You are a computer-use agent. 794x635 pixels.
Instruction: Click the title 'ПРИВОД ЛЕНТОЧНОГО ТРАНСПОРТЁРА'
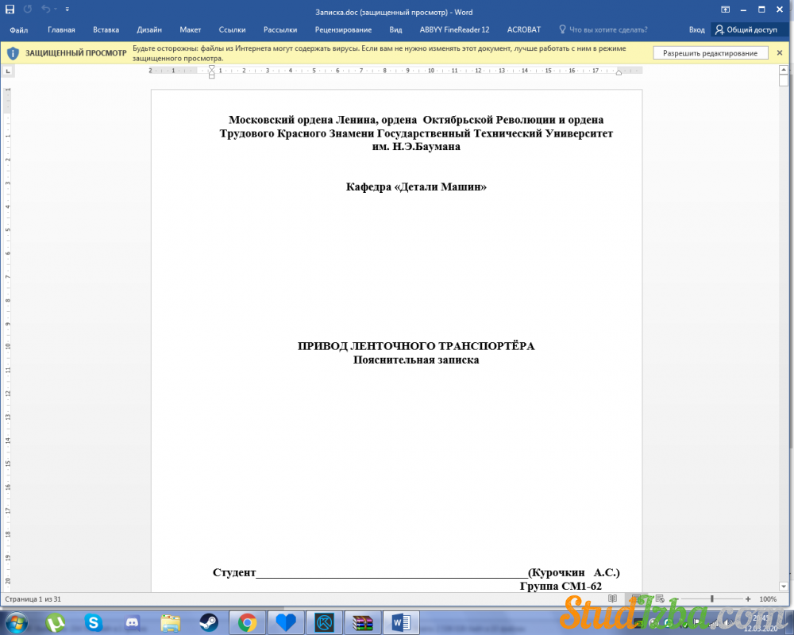(416, 346)
